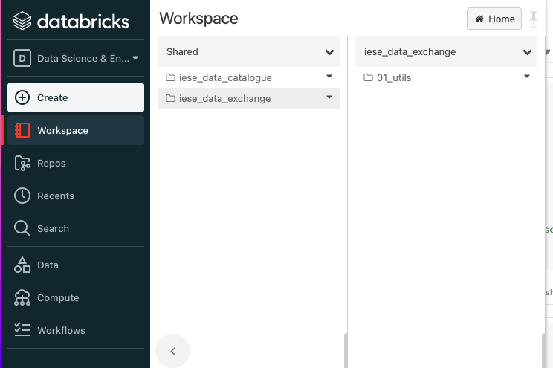Open Recents clock icon

click(22, 196)
